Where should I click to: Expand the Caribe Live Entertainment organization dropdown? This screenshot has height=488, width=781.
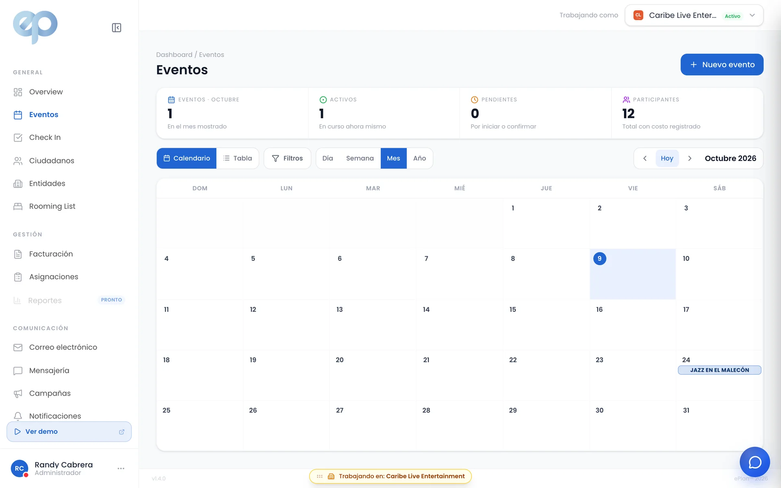[x=694, y=15]
